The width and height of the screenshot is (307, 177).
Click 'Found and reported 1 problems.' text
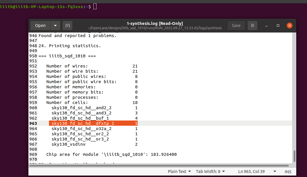77,36
